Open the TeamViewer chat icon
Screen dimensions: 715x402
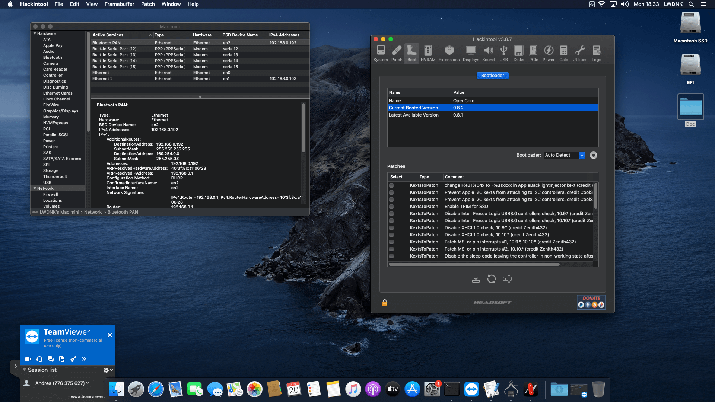point(51,359)
